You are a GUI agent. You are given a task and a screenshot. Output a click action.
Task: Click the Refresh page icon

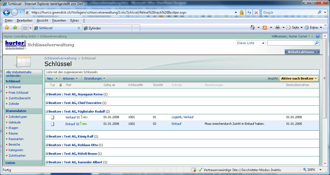[249, 12]
